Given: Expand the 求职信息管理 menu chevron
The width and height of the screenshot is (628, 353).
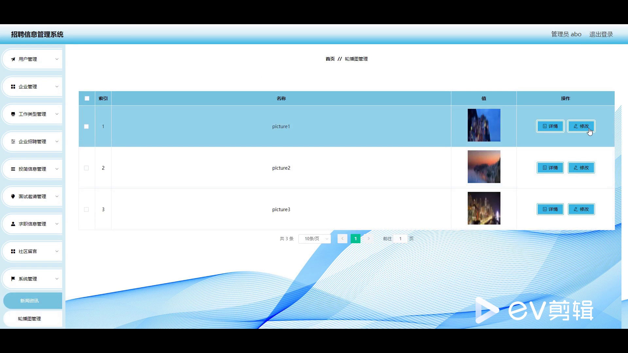Looking at the screenshot, I should (x=57, y=224).
